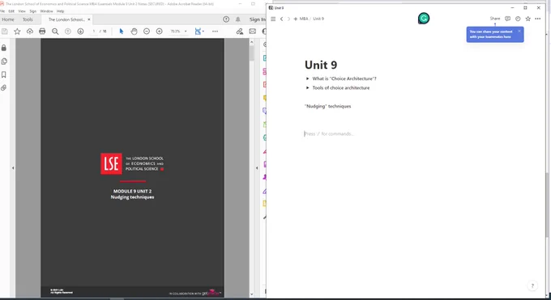Send the PDF by email envelope icon
Screen dimensions: 551x300
tap(252, 32)
